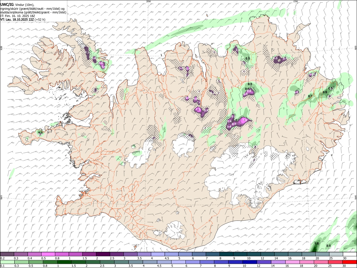Select the periwinkle rain swatch at 6
Viewport: 357px width, 268px height.
point(193,262)
